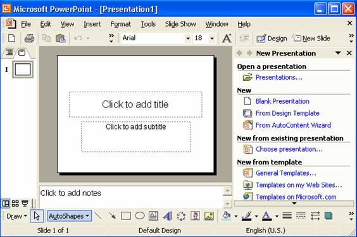Screen dimensions: 357x237
Task: Select the Rectangle drawing tool
Action: (126, 216)
